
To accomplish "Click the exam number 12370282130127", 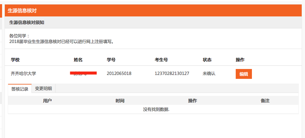I will click(172, 73).
